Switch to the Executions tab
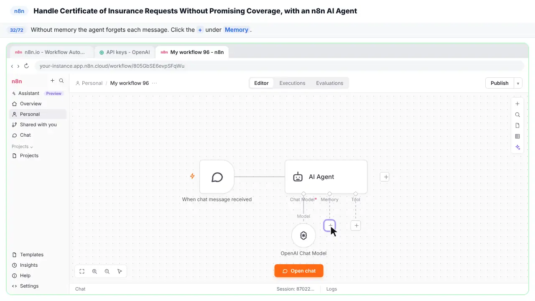The image size is (535, 301). pos(292,83)
